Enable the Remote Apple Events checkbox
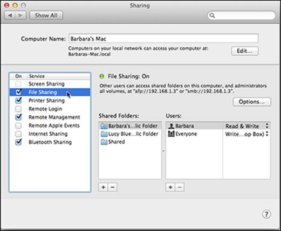 (x=18, y=125)
